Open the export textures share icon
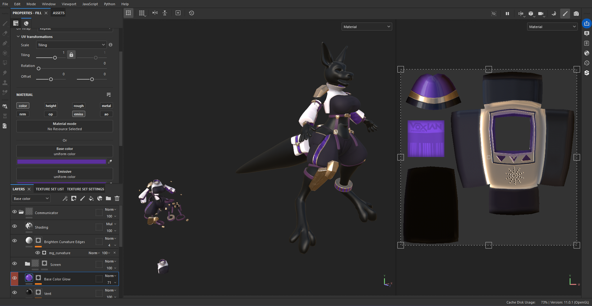 (587, 23)
